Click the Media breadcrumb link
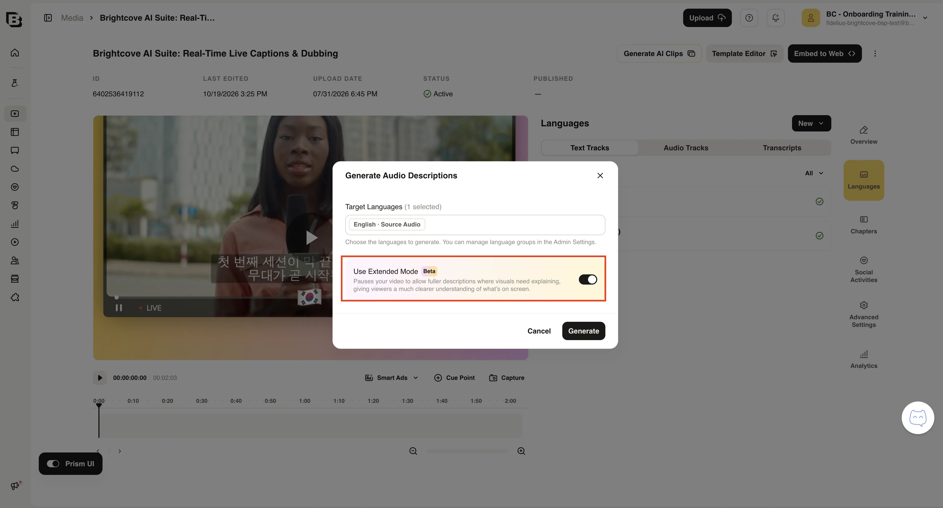943x508 pixels. (72, 18)
